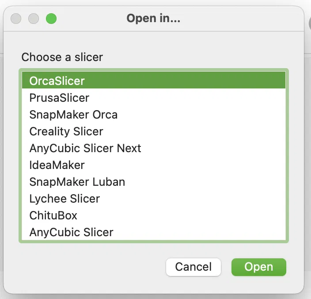Select Creality Slicer list item
The width and height of the screenshot is (311, 299).
(x=66, y=131)
